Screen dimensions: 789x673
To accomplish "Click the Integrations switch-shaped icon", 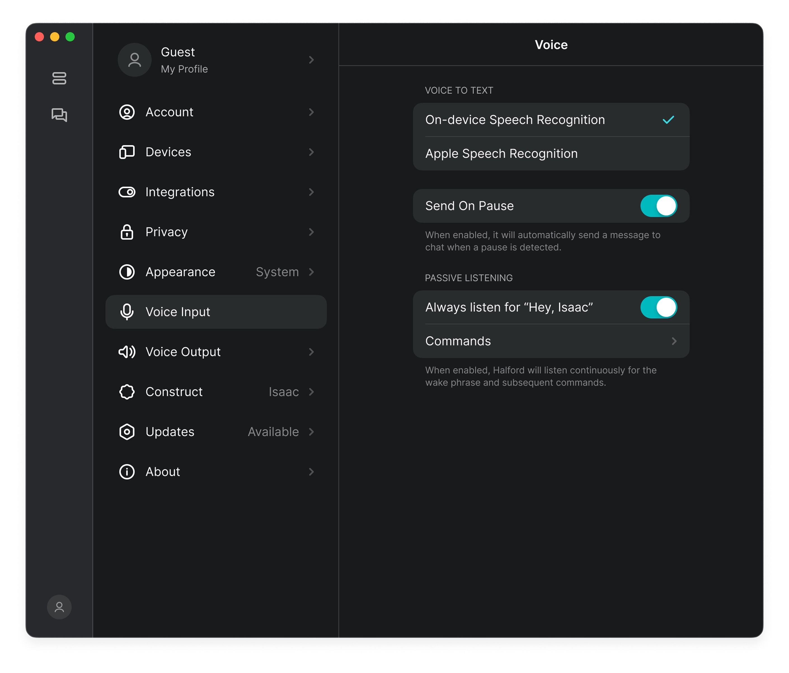I will [x=127, y=192].
